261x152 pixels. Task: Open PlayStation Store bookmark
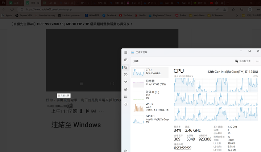[161, 16]
